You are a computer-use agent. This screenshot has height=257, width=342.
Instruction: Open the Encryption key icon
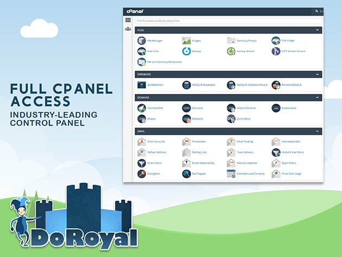pyautogui.click(x=142, y=174)
